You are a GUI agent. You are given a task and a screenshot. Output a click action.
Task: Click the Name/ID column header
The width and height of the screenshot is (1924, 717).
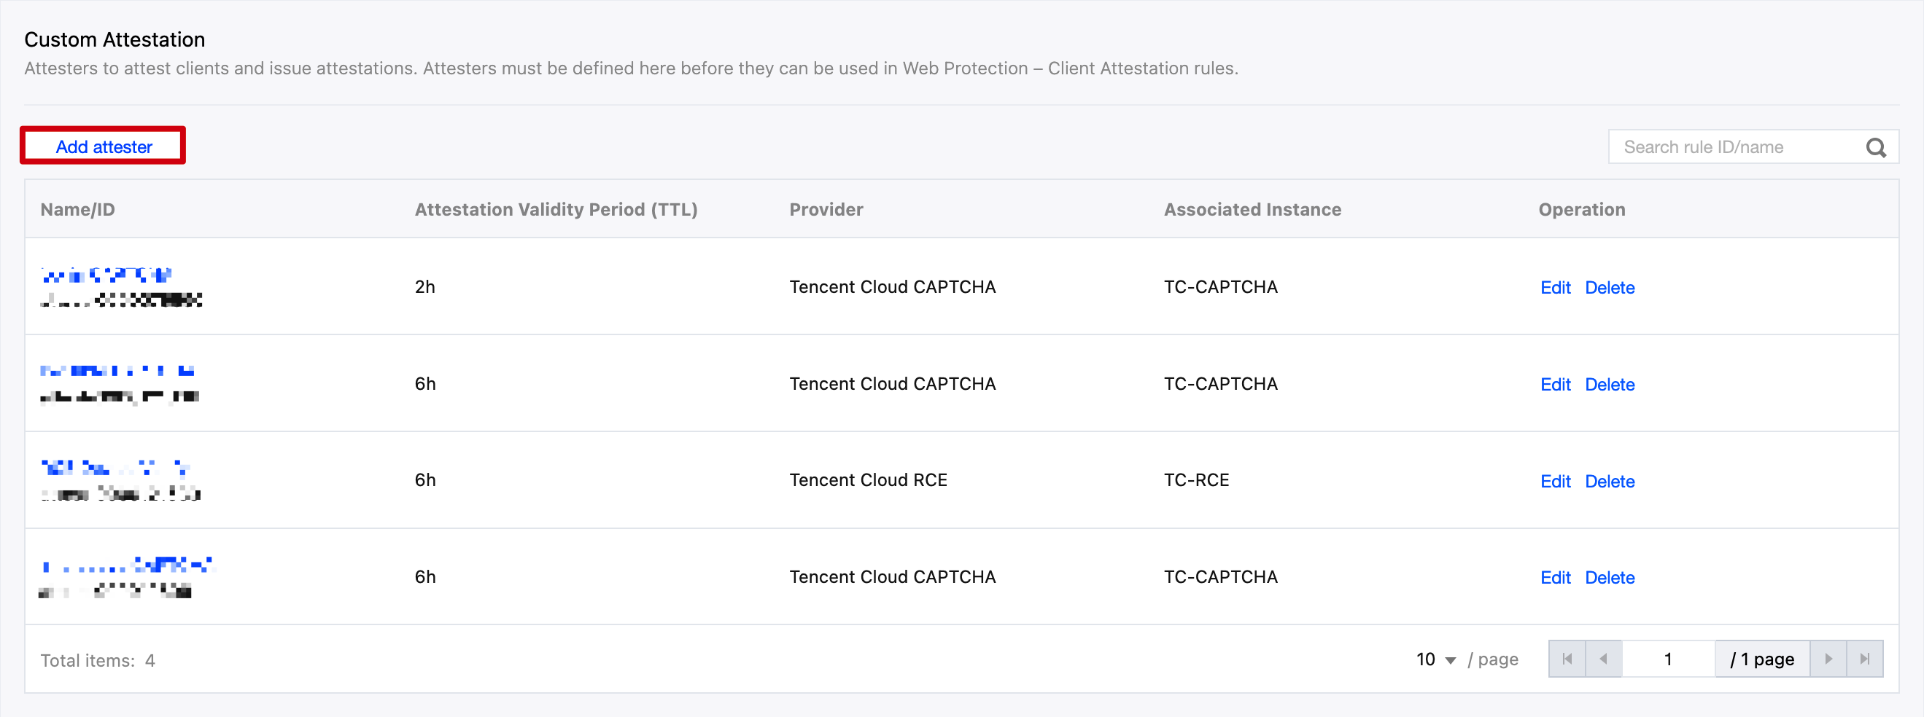[x=77, y=210]
